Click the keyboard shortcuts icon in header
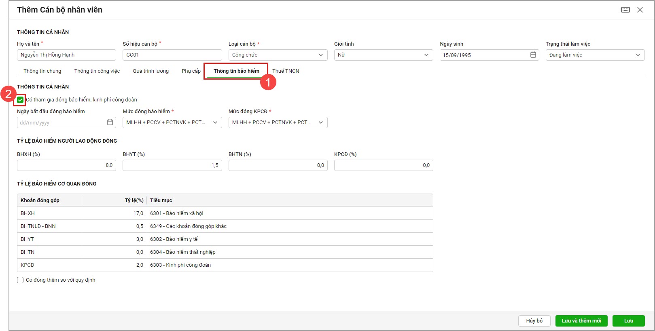The image size is (655, 331). point(625,10)
